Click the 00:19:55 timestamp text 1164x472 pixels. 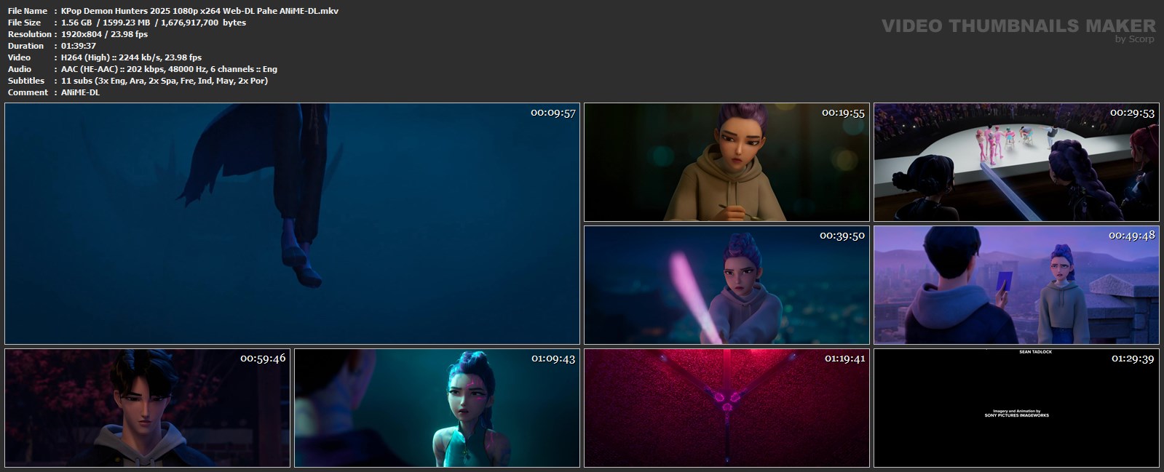(x=843, y=113)
